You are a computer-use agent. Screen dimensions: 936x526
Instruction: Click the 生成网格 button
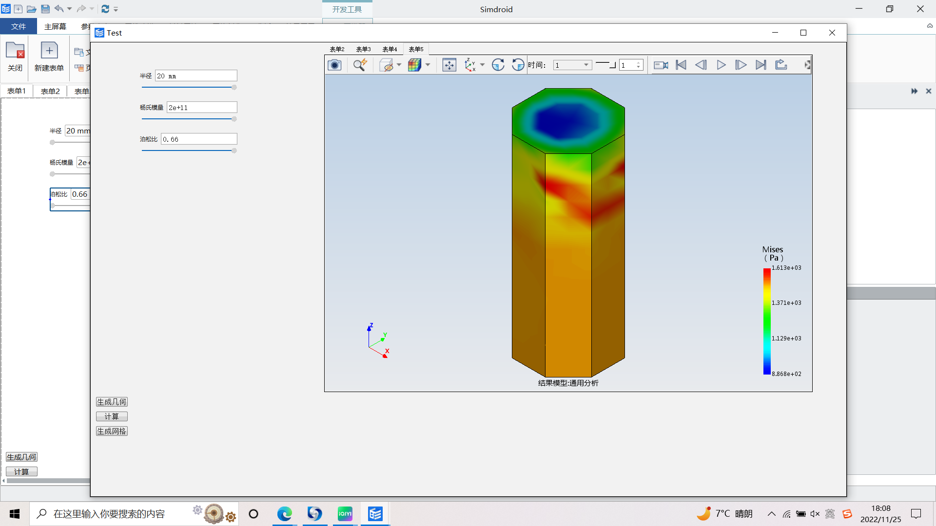(x=112, y=431)
